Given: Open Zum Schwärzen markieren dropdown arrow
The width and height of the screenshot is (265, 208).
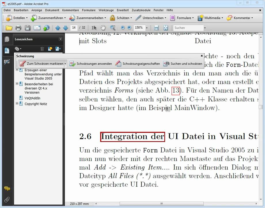Looking at the screenshot, I should click(65, 64).
